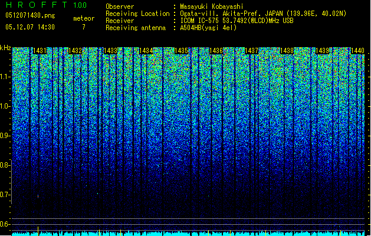Select observer name Masayuki Kobayashi
Screen dimensions: 371x236
[x=212, y=6]
